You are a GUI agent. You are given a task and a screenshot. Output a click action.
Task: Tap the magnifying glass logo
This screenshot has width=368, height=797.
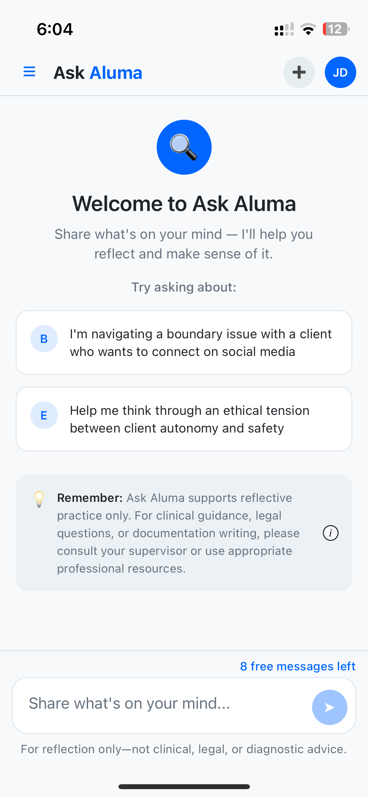click(x=184, y=147)
